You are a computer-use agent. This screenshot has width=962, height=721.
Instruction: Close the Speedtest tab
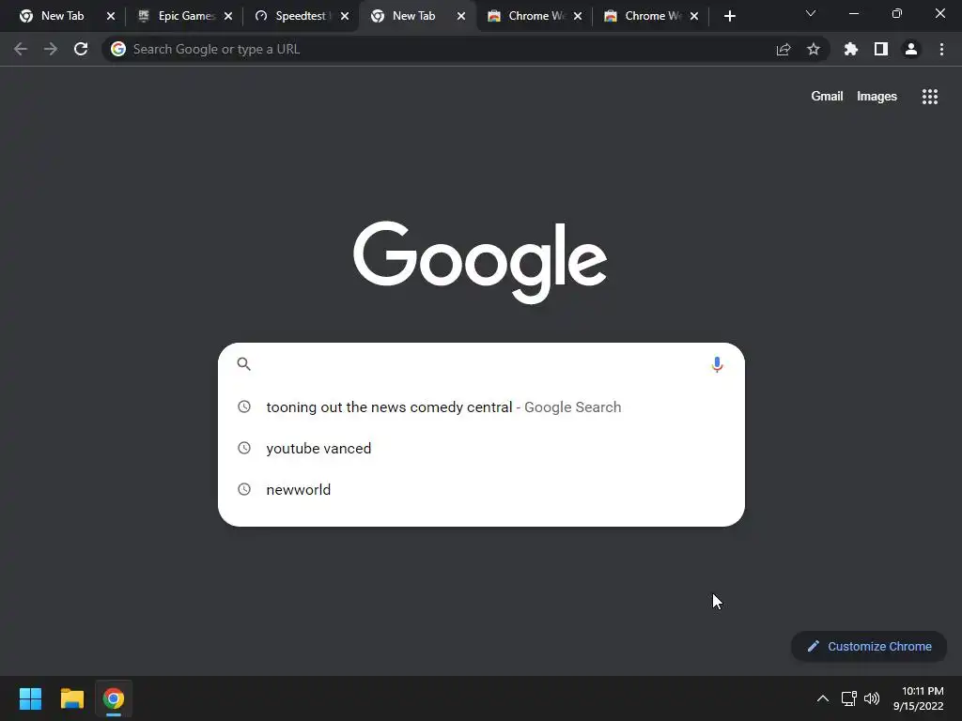(345, 17)
